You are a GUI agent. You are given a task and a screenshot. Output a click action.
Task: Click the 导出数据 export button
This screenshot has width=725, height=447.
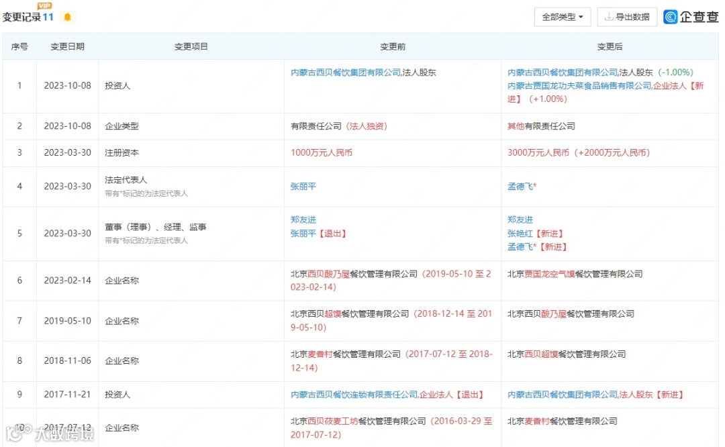pyautogui.click(x=627, y=17)
